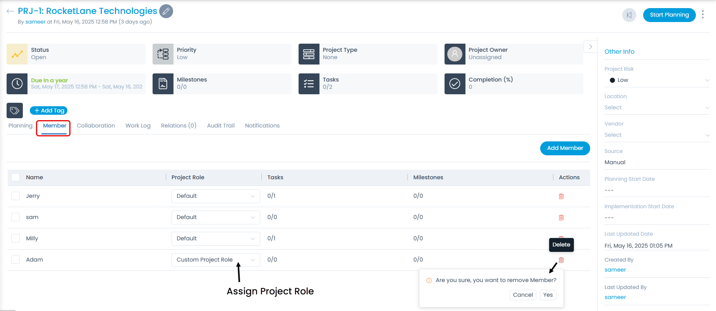This screenshot has height=311, width=716.
Task: Switch to the Collaboration tab
Action: (x=96, y=126)
